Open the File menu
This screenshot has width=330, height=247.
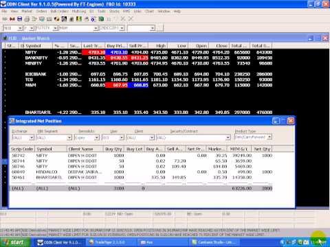[4, 11]
